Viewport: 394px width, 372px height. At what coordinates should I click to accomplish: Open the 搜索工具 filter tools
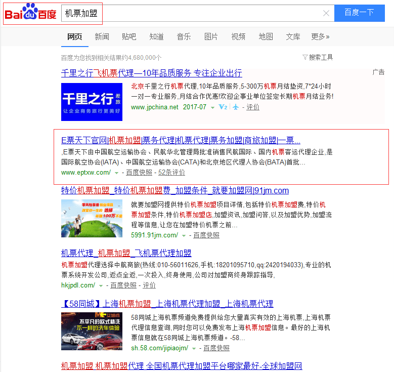click(x=318, y=57)
